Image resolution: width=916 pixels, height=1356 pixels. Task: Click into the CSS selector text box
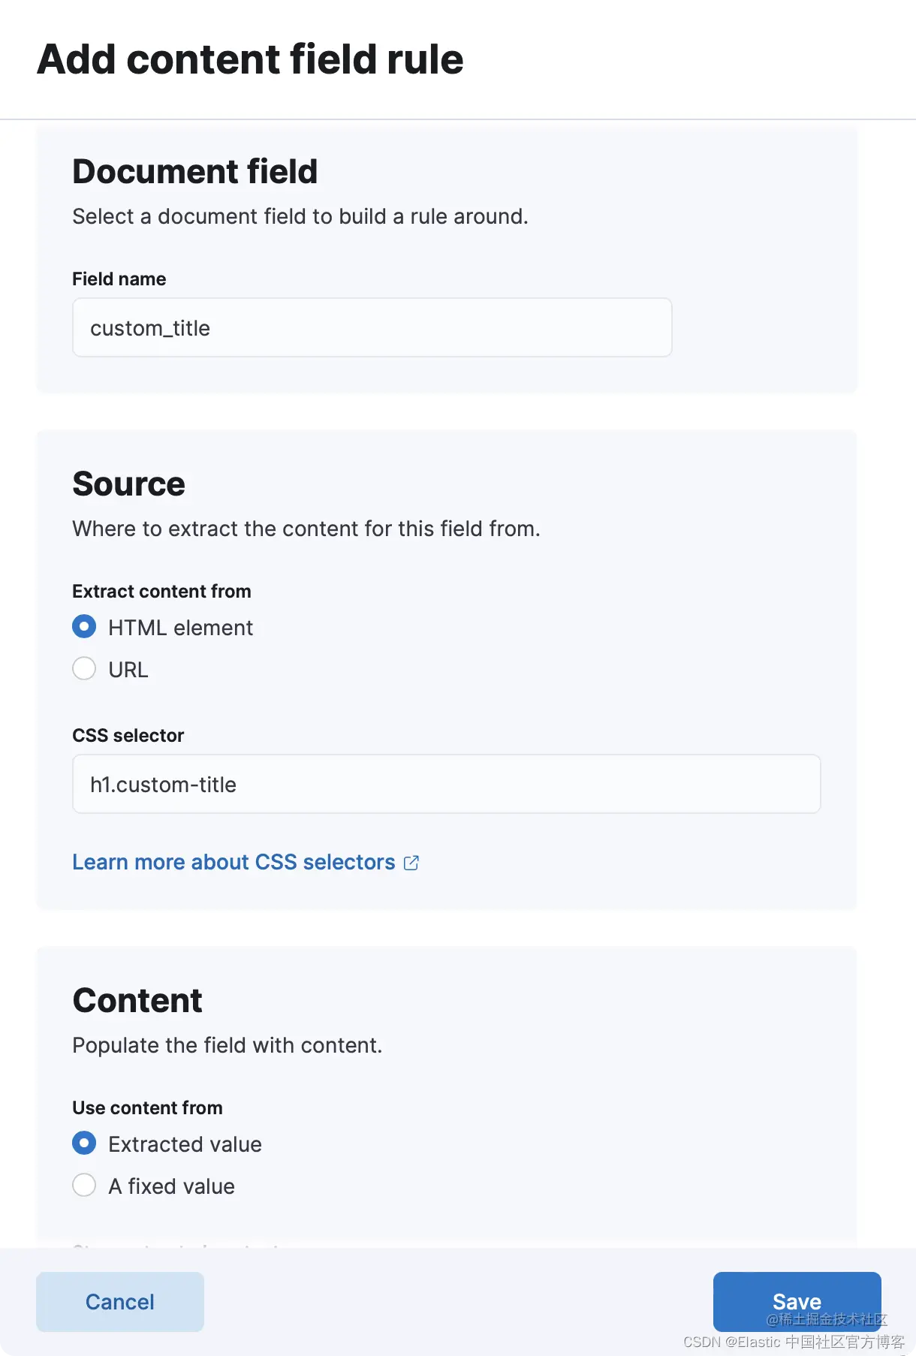tap(446, 785)
